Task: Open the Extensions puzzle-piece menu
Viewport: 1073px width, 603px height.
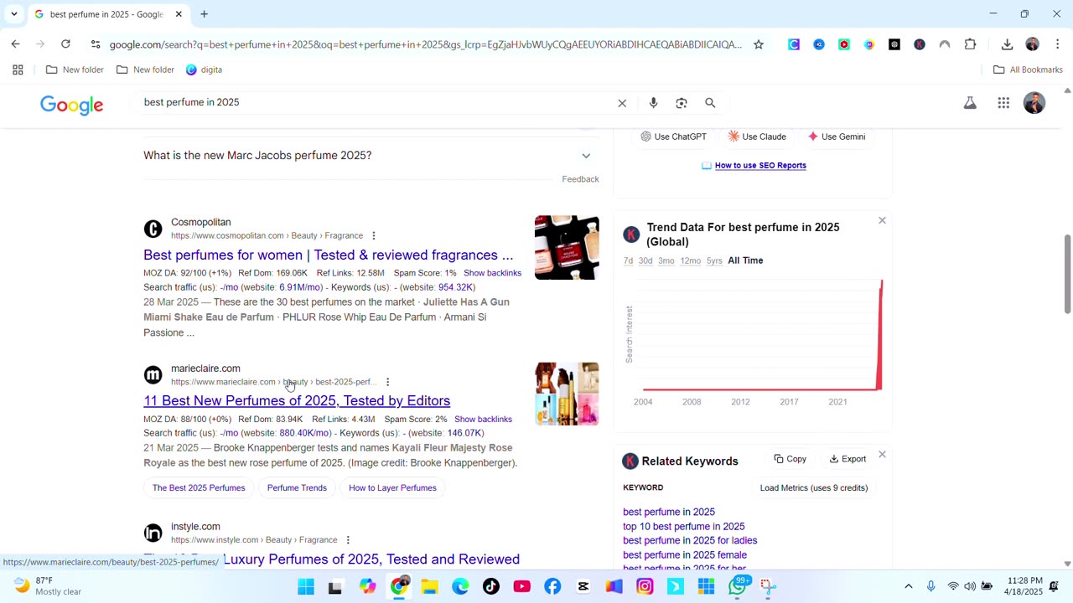Action: pos(970,44)
